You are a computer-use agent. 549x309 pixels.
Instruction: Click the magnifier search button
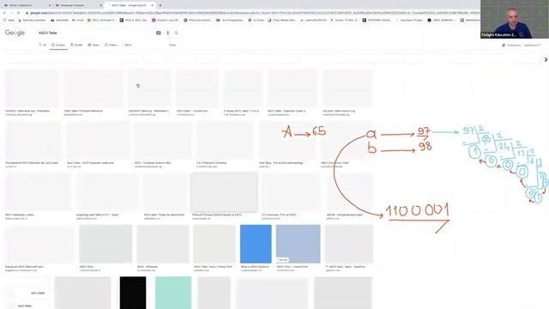pyautogui.click(x=177, y=33)
